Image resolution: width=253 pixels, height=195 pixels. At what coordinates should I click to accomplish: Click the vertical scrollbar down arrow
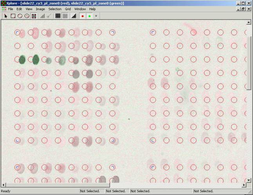point(249,180)
